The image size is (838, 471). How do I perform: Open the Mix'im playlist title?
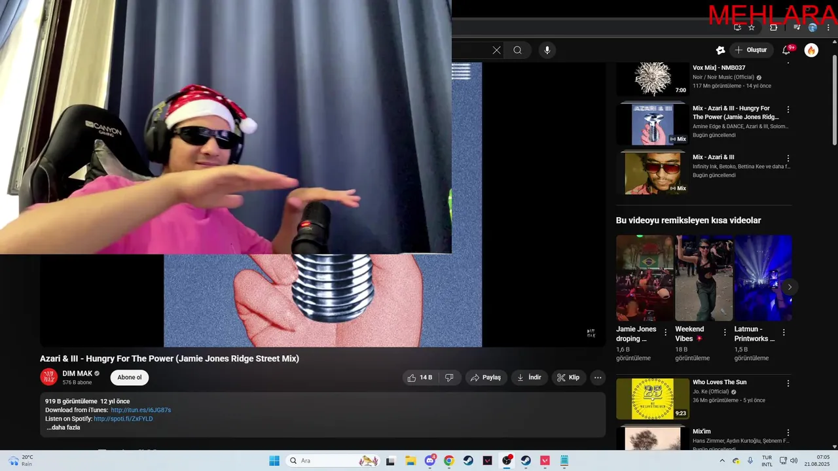701,432
